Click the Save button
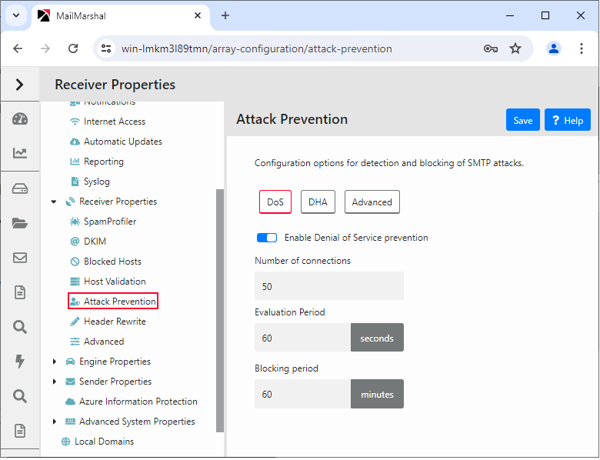This screenshot has height=460, width=600. pyautogui.click(x=522, y=120)
